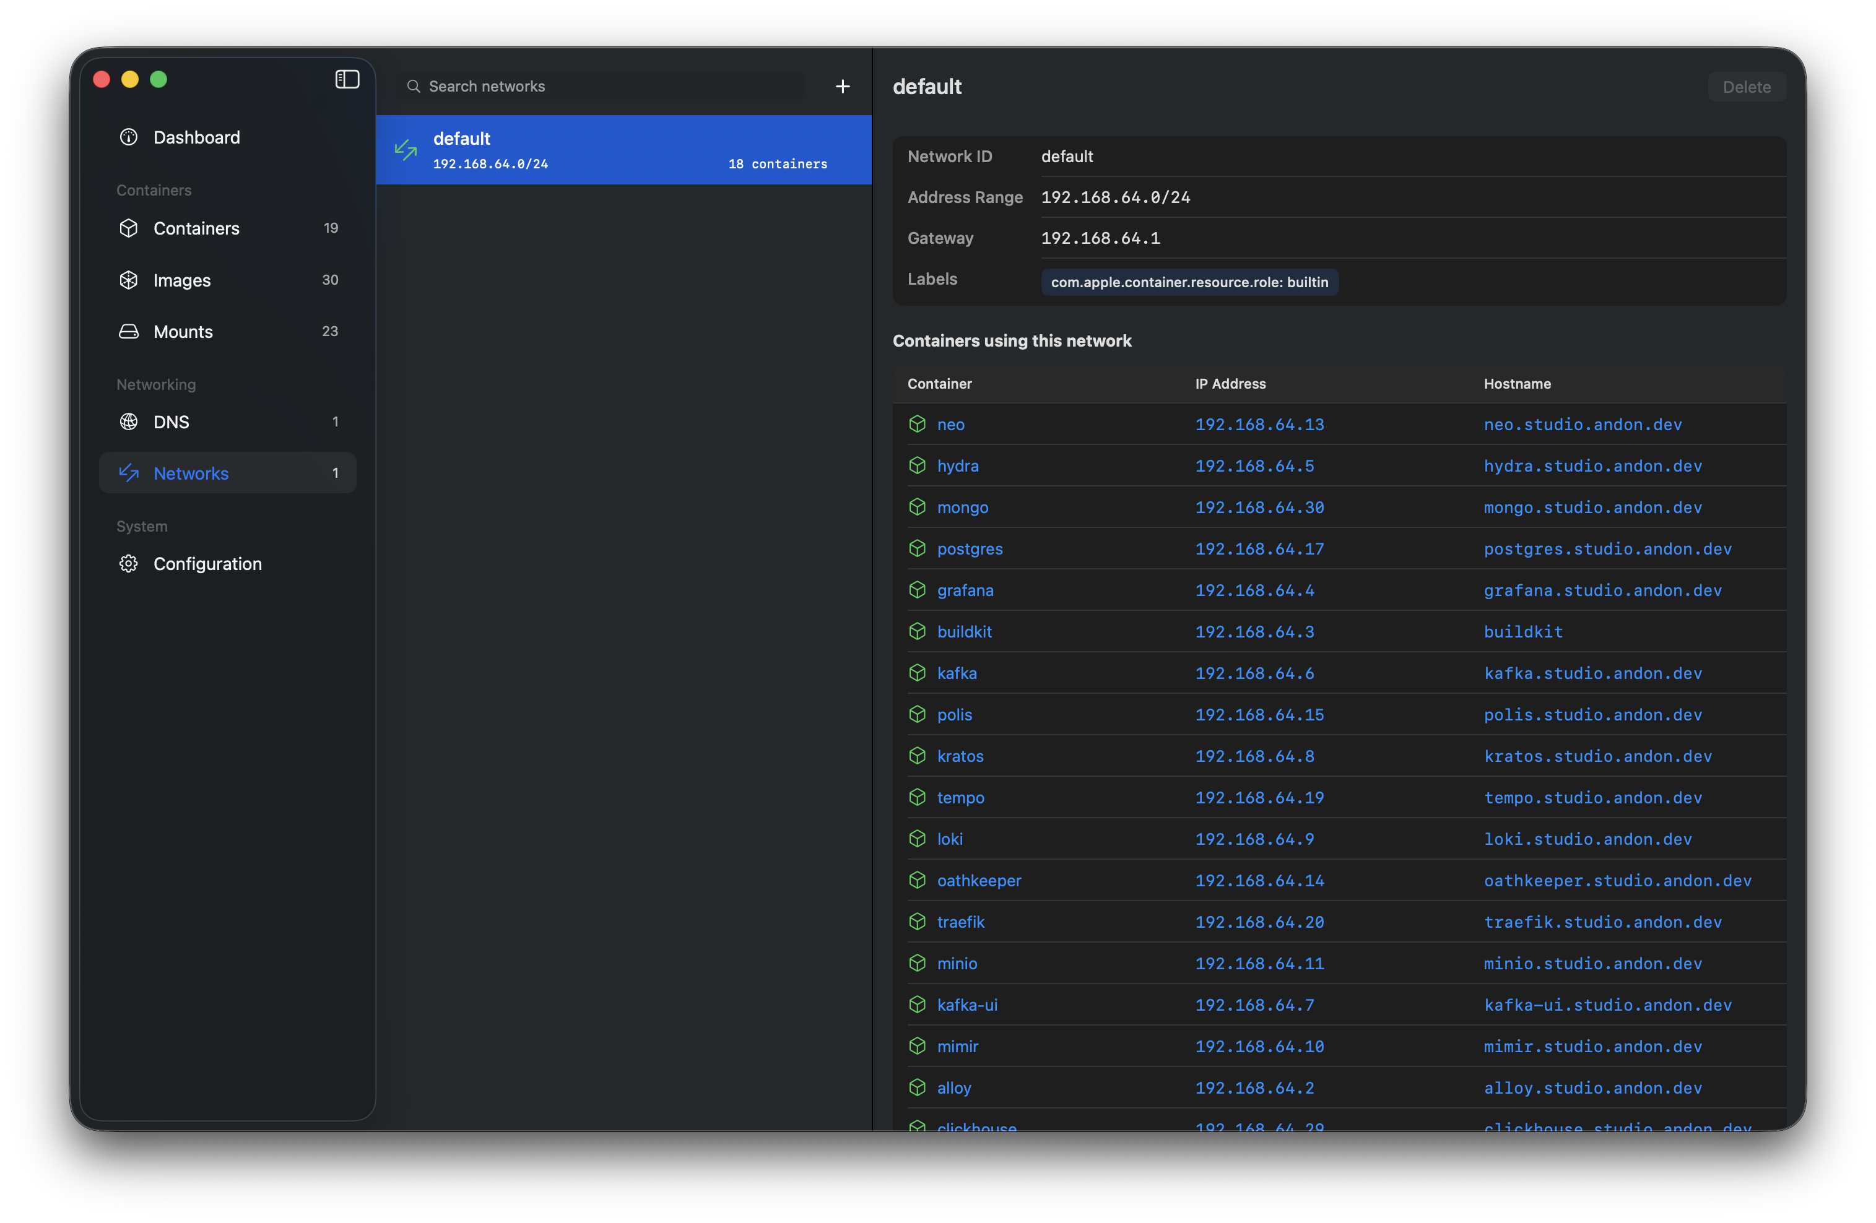Click IP address 192.168.64.20
The height and width of the screenshot is (1223, 1876).
pos(1259,922)
